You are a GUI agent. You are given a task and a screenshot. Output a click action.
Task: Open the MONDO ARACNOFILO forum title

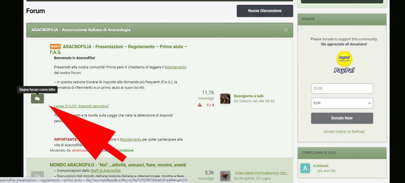point(118,165)
